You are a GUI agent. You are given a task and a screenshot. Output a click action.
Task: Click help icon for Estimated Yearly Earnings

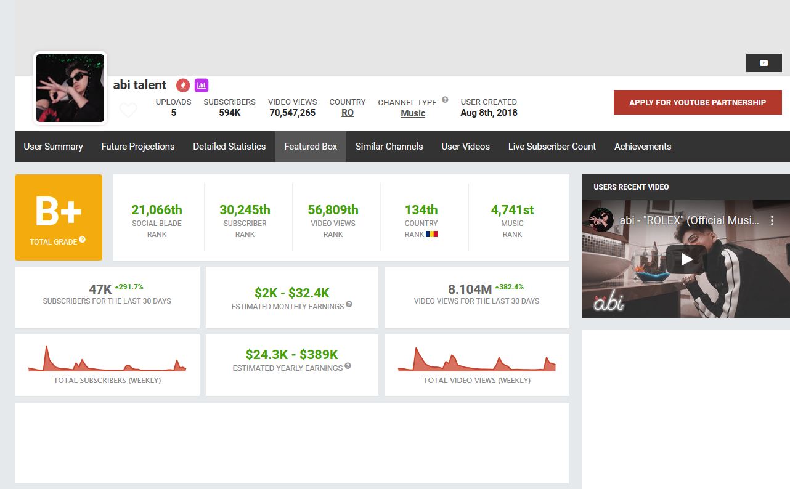(x=348, y=366)
